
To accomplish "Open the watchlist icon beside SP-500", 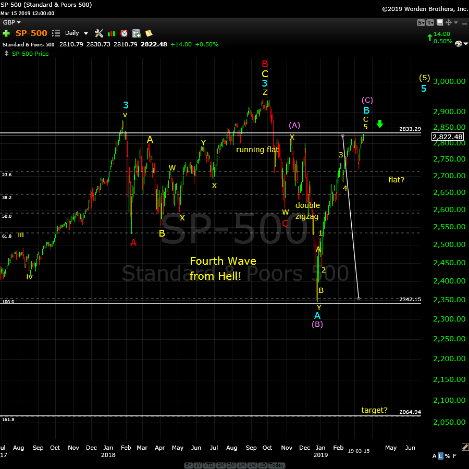I will 56,33.
